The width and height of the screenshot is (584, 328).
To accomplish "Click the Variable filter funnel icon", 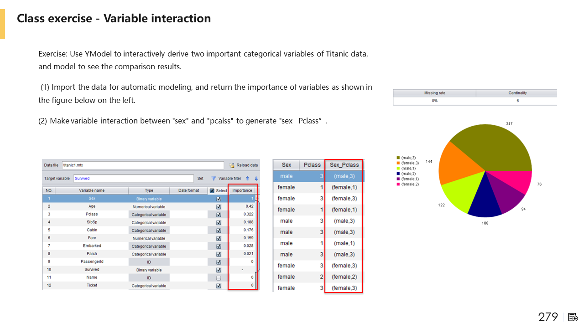I will 213,179.
